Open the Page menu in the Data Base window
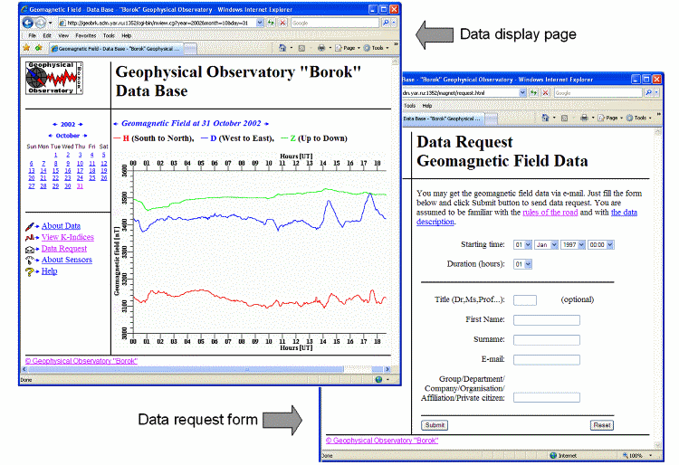679x465 pixels. 348,48
